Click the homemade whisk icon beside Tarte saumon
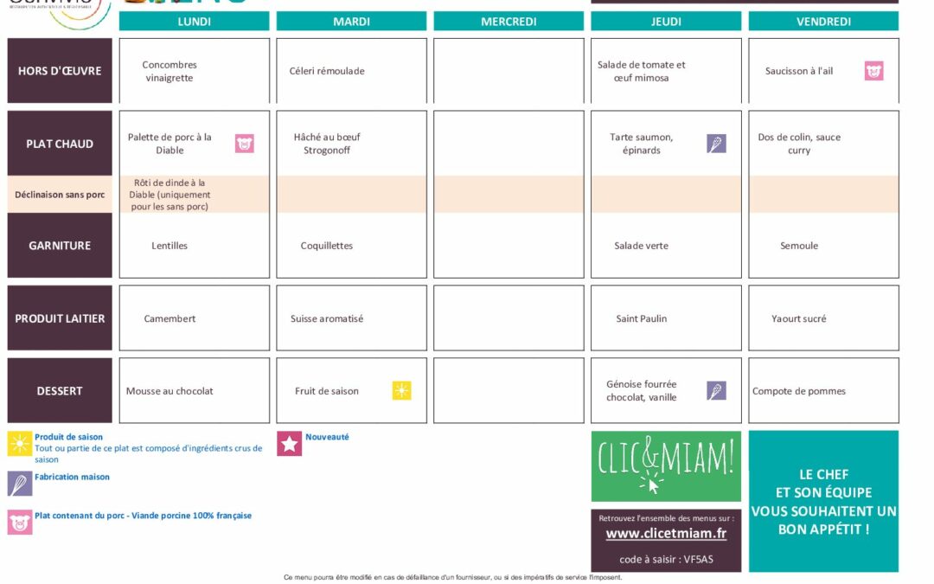This screenshot has width=934, height=584. tap(716, 144)
